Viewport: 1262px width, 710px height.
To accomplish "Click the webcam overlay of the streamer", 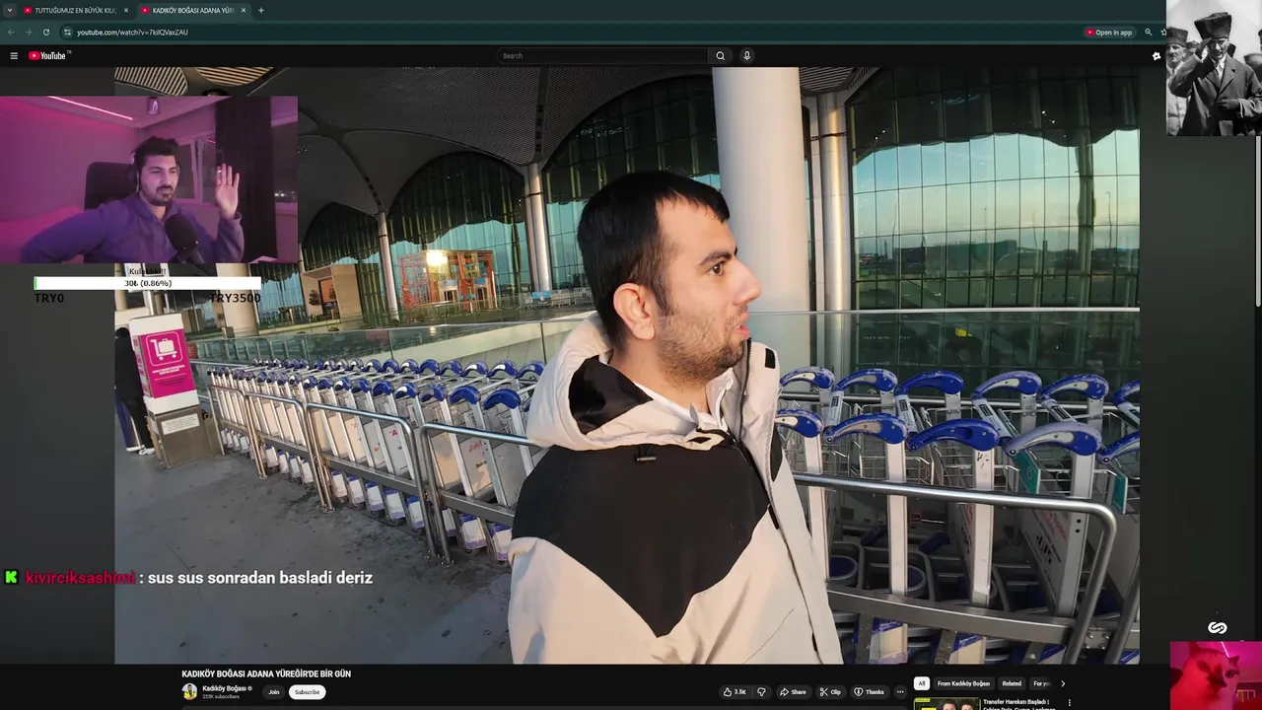I will coord(148,179).
